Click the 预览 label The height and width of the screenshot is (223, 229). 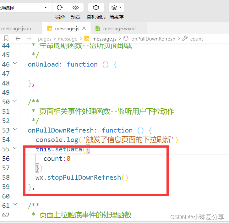click(76, 17)
